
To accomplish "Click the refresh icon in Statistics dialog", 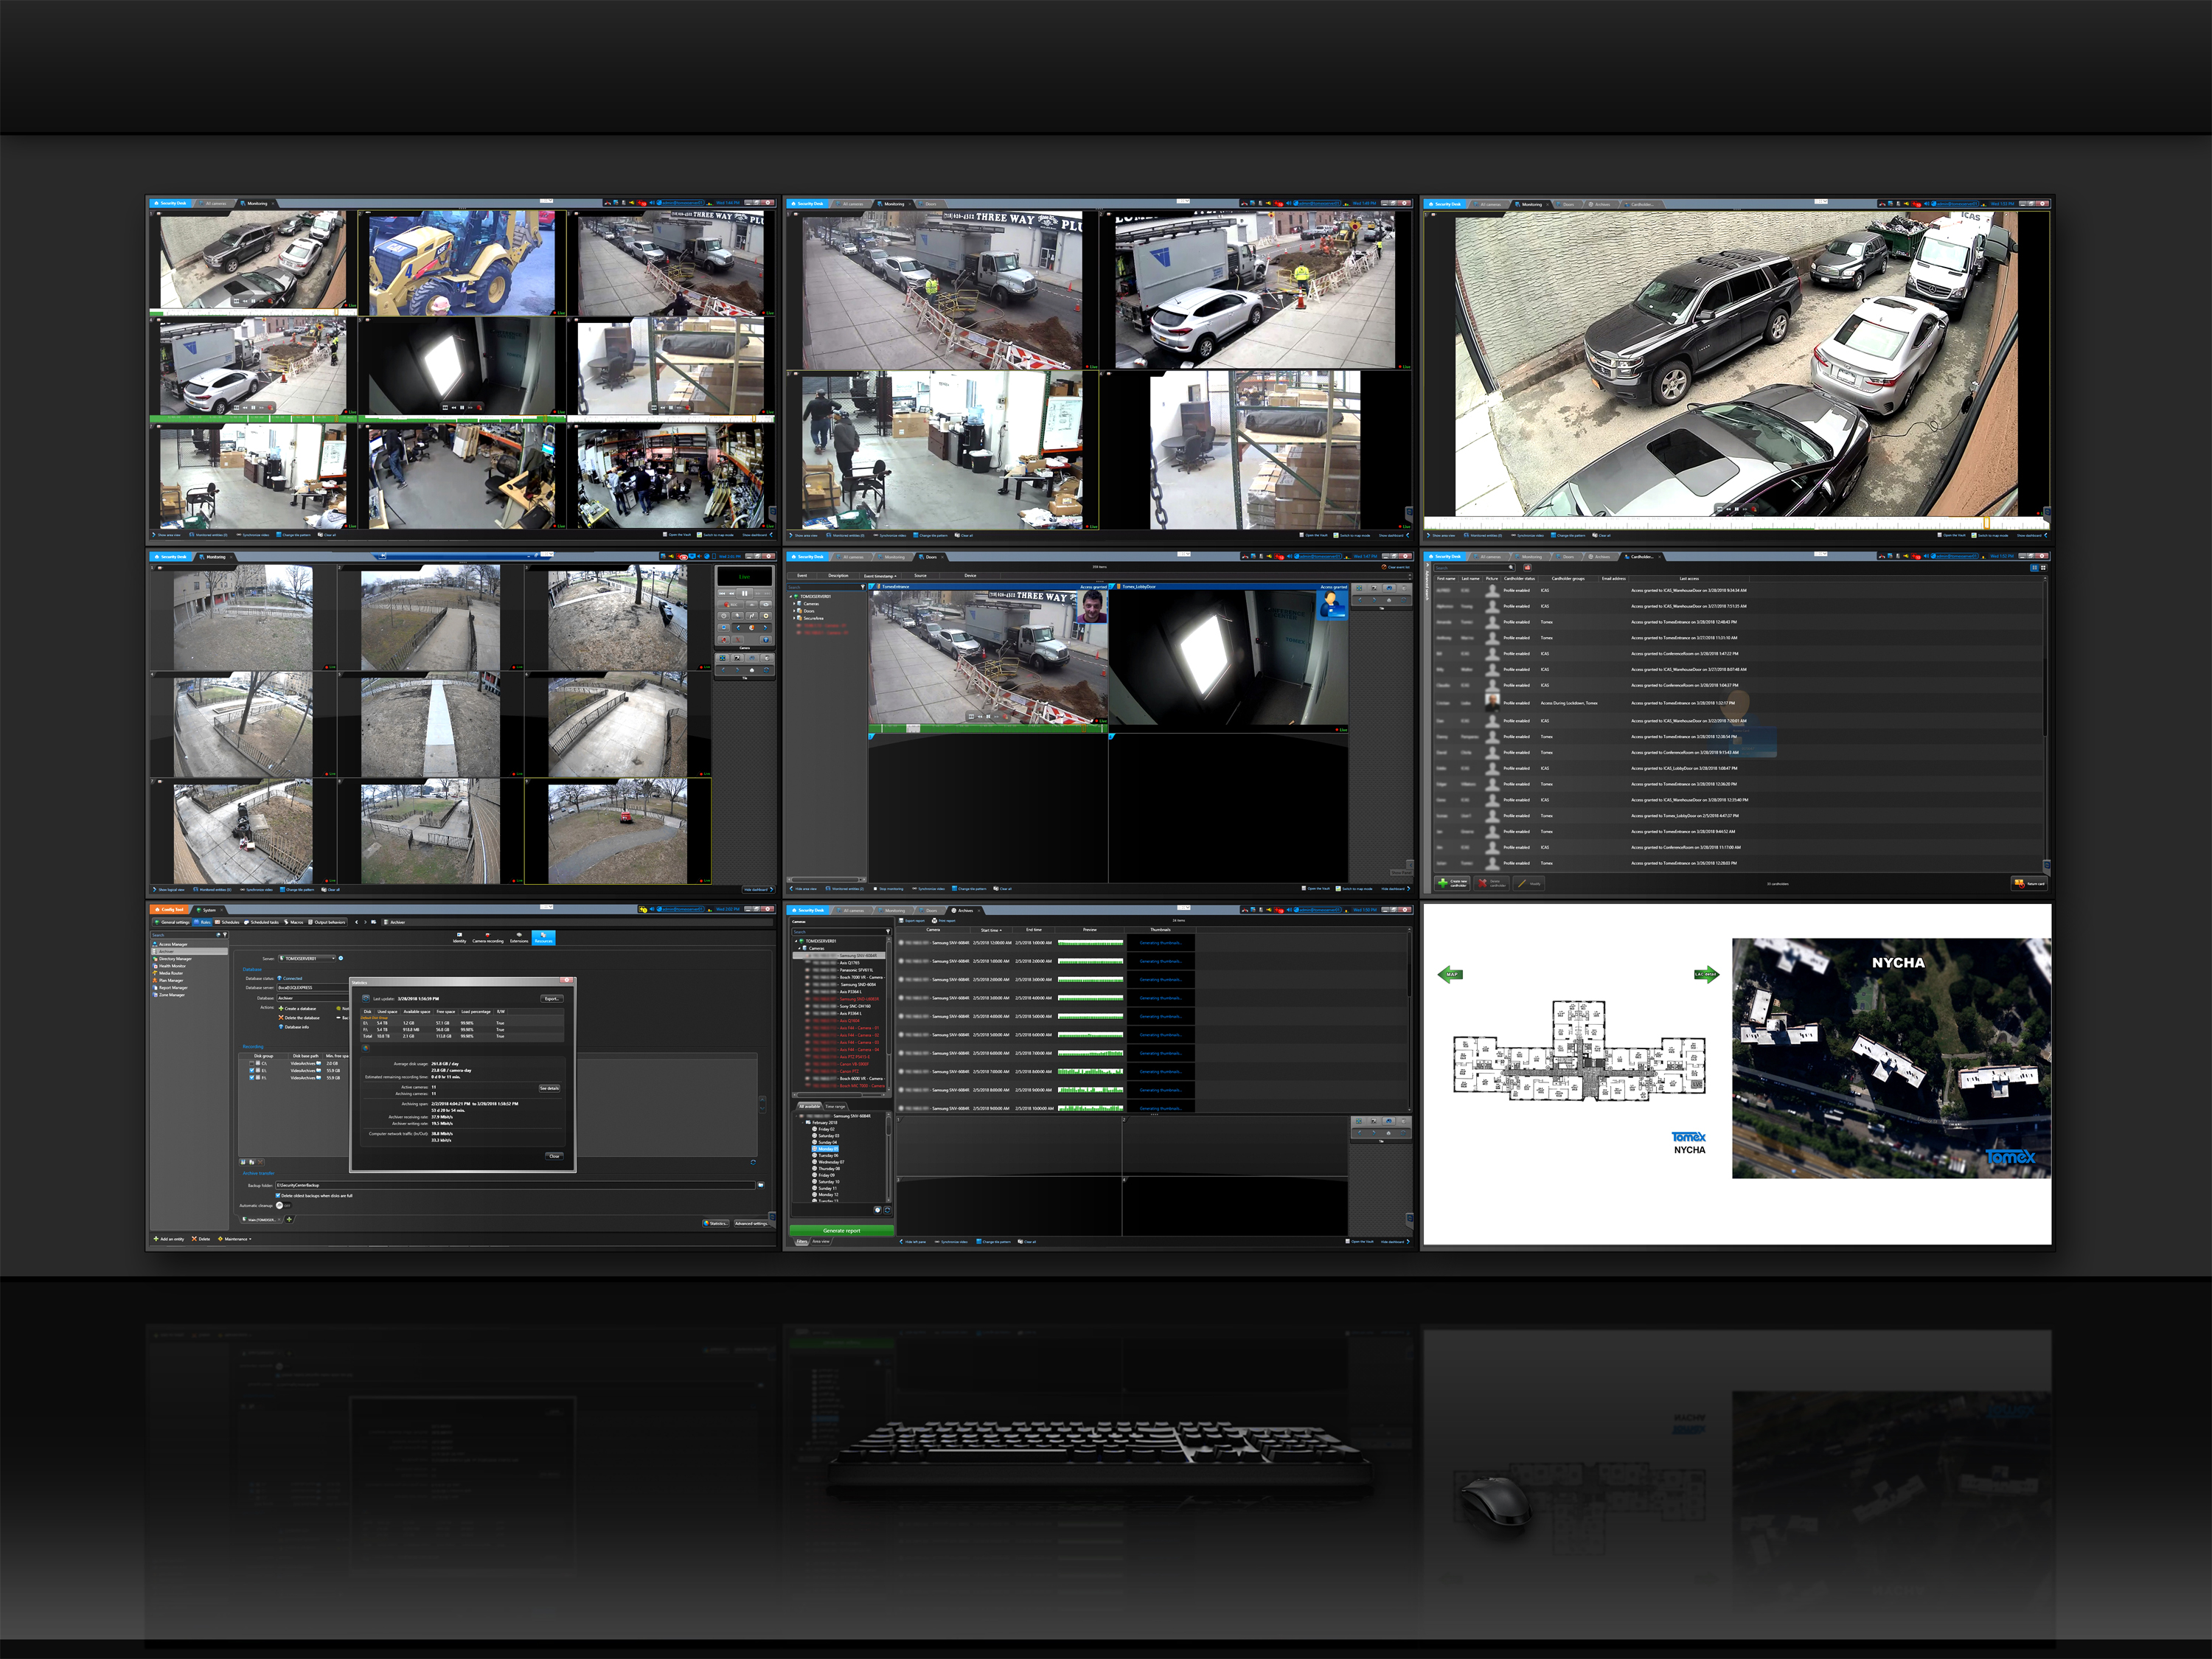I will 366,999.
